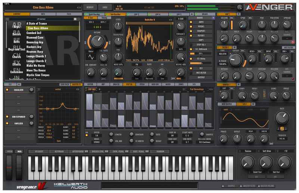Click the +12 macro knob

pos(284,162)
